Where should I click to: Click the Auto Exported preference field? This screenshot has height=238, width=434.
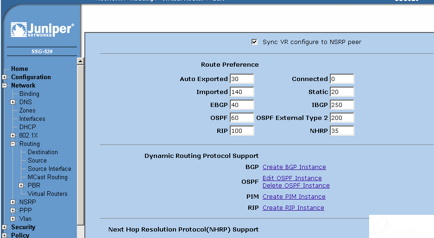coord(241,79)
